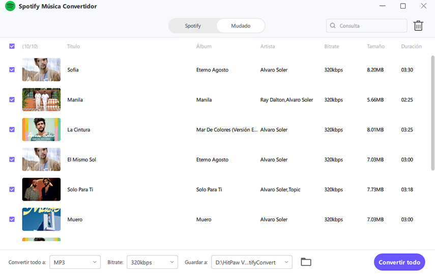Click the vertical scrollbar of track list
435x274 pixels.
point(432,113)
